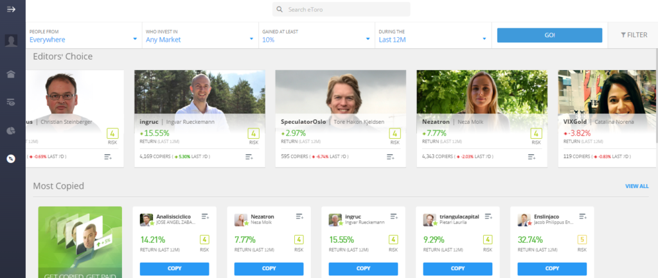
Task: Click the 9.29% return value
Action: coord(434,240)
